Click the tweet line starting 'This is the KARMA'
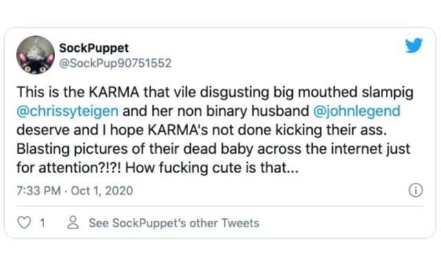This screenshot has width=441, height=265. (215, 92)
